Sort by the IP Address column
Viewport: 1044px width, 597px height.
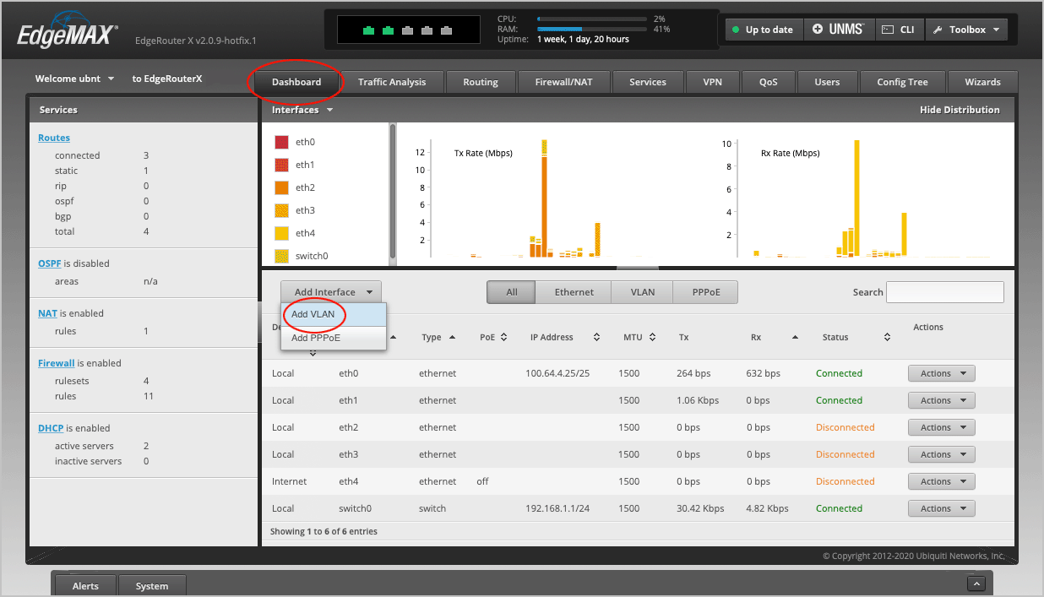[x=565, y=337]
